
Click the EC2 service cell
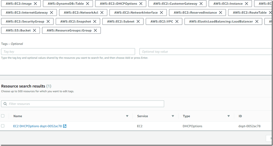pos(140,126)
